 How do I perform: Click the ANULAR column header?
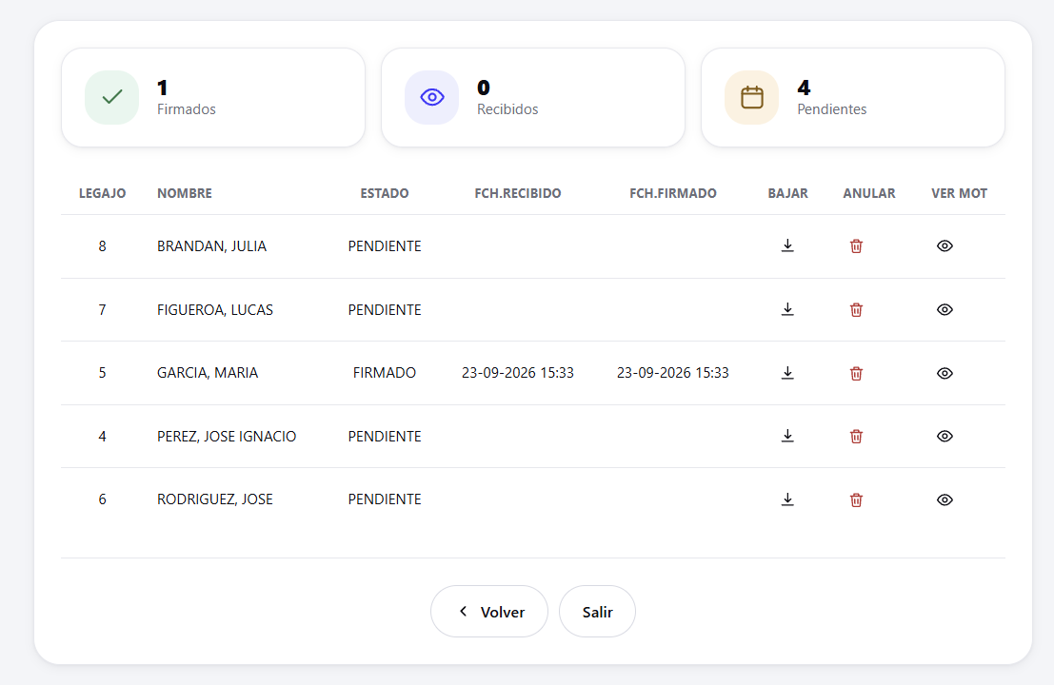[x=869, y=193]
